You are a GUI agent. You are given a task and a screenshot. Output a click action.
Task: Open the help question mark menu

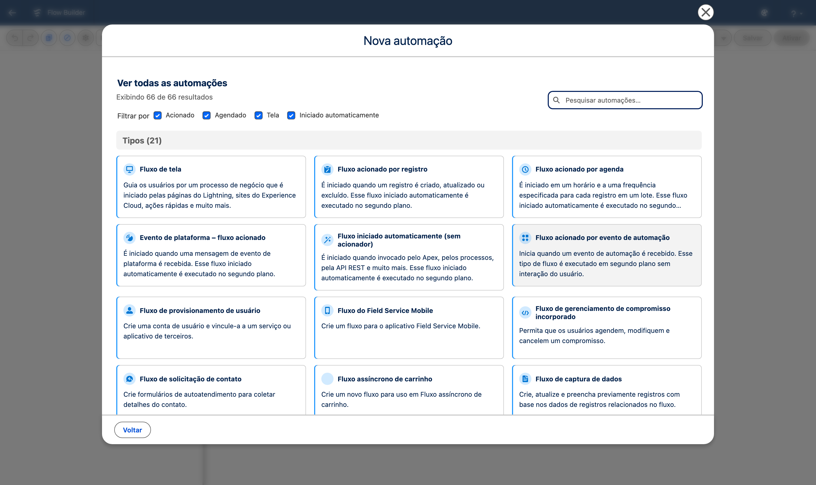(x=796, y=13)
